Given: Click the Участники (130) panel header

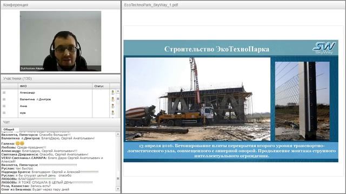Looking at the screenshot, I should (61, 79).
